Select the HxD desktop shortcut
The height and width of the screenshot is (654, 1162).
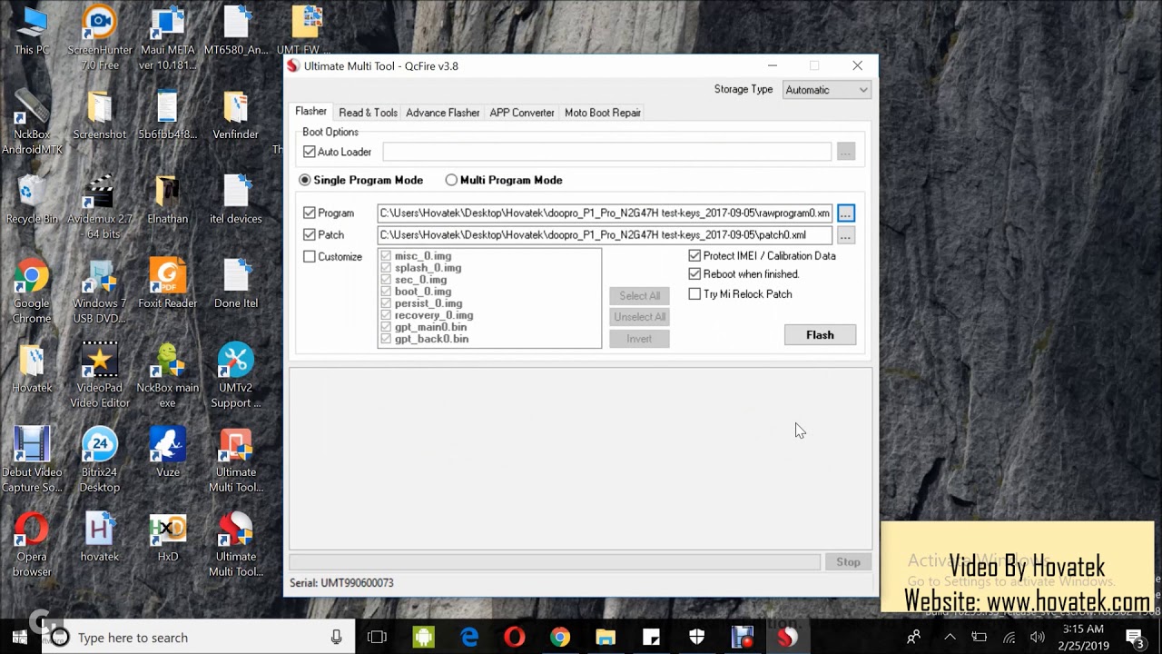click(x=167, y=537)
